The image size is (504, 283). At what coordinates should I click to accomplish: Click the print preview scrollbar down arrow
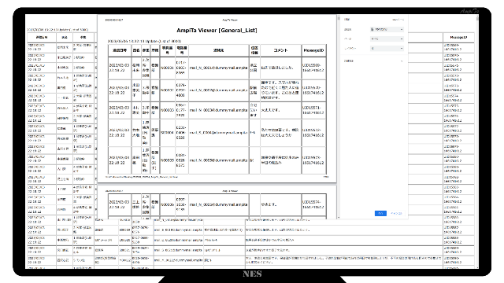339,218
